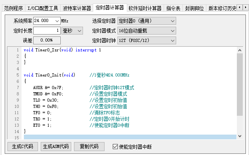Screen dimensions: 249x155
Task: Expand the 定时器模式 16位自动重载 dropdown
Action: tap(147, 31)
